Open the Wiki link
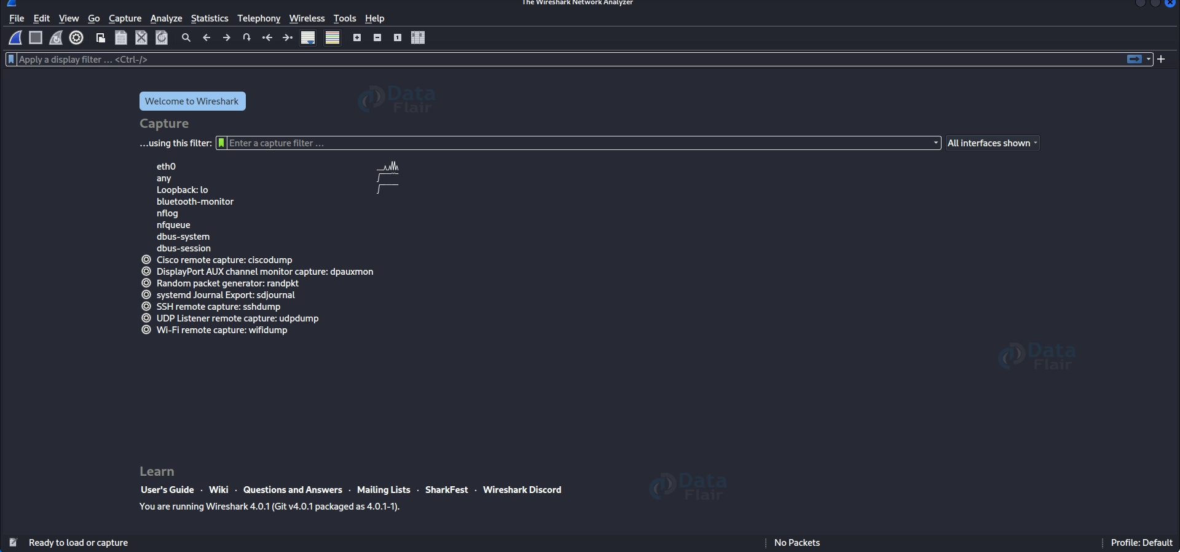 pos(219,490)
